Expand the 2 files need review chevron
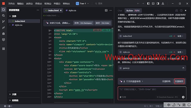 tap(142, 81)
